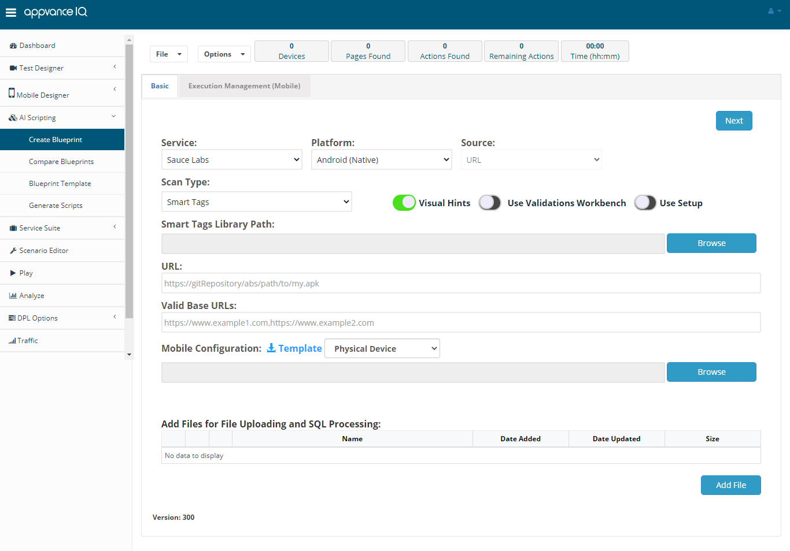The image size is (790, 551).
Task: Browse for Mobile Configuration file
Action: coord(711,372)
